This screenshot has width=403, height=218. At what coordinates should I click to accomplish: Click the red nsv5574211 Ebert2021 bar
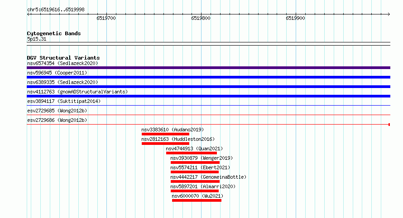coord(195,172)
